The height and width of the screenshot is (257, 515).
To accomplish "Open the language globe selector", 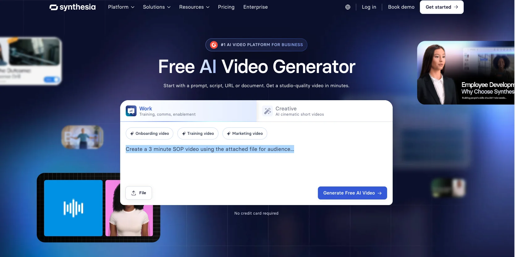I will (x=348, y=7).
